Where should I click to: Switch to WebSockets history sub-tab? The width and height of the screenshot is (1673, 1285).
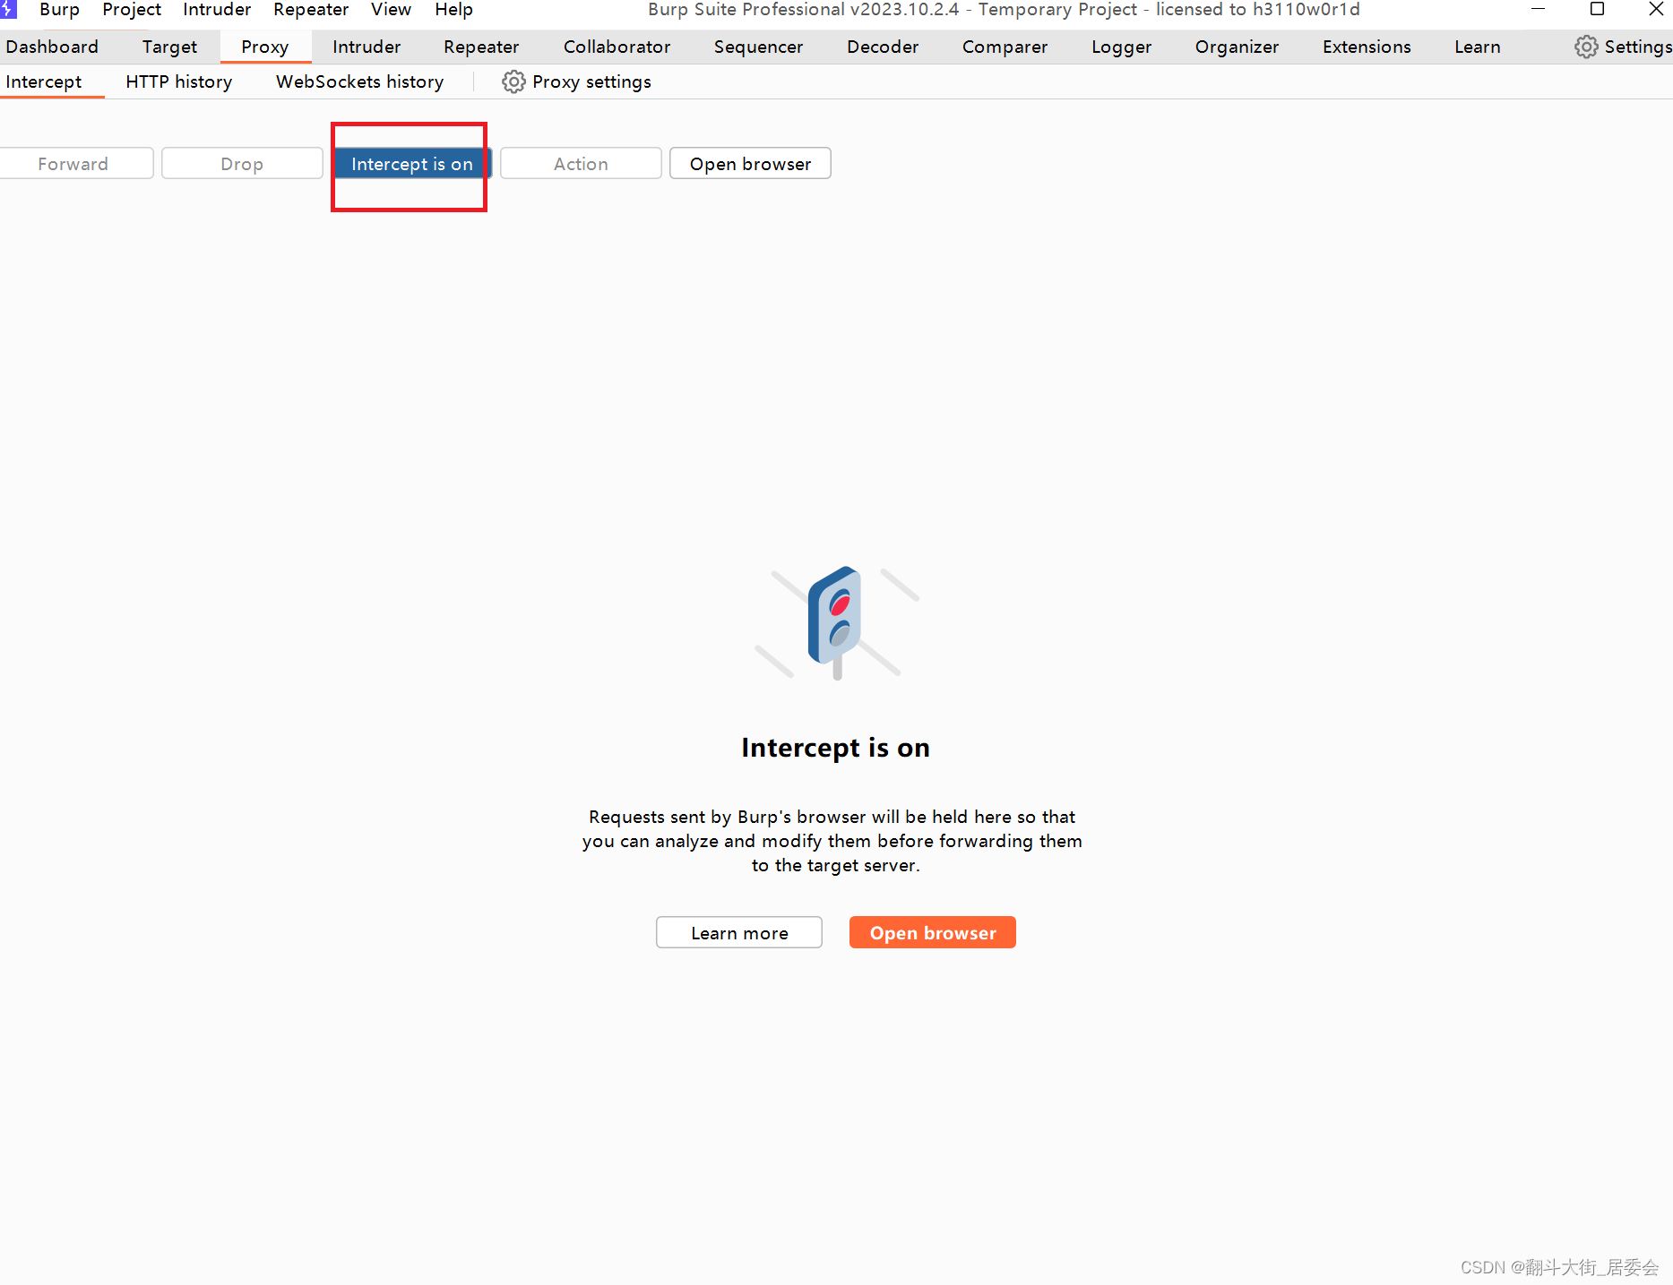click(359, 81)
